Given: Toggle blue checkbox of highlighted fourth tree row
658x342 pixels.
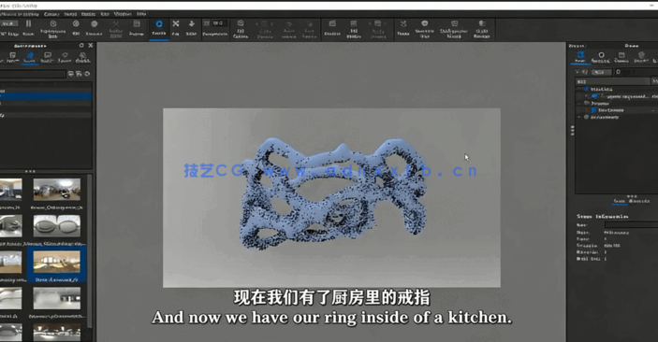Looking at the screenshot, I should [593, 110].
